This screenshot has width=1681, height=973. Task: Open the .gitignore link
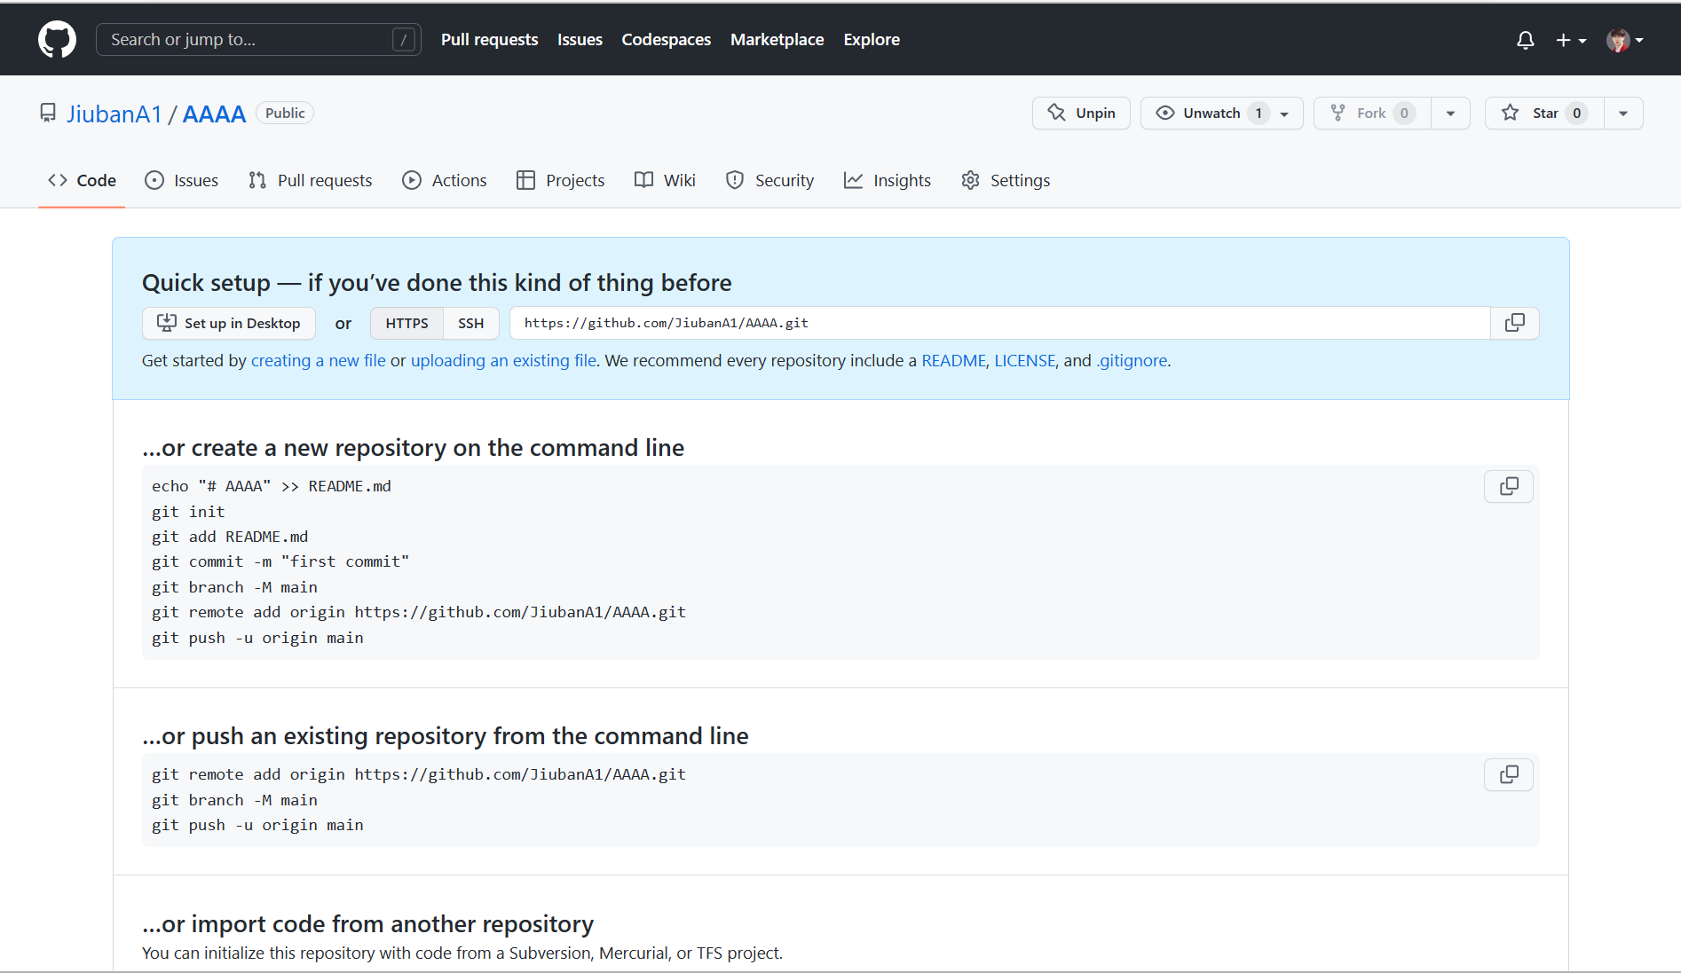coord(1132,360)
